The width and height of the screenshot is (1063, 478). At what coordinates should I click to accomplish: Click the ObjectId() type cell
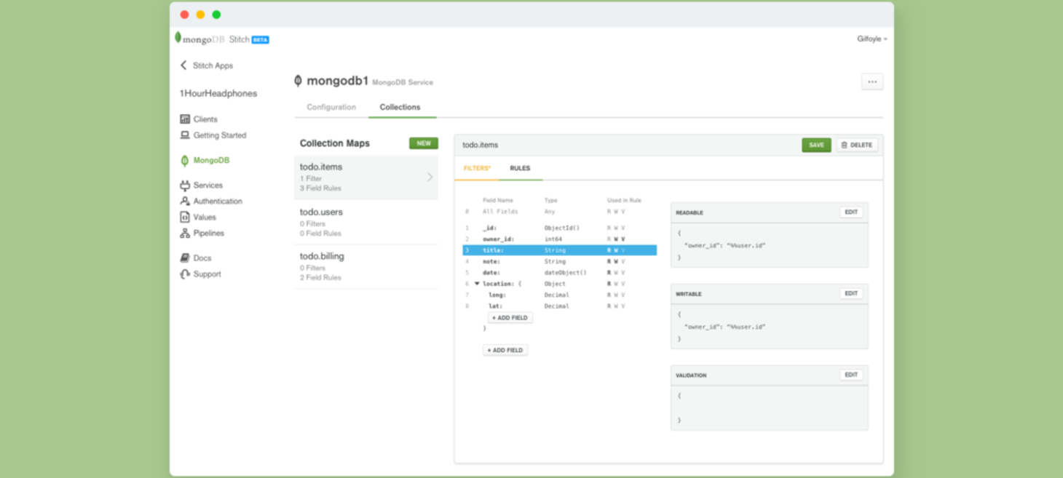tap(562, 228)
